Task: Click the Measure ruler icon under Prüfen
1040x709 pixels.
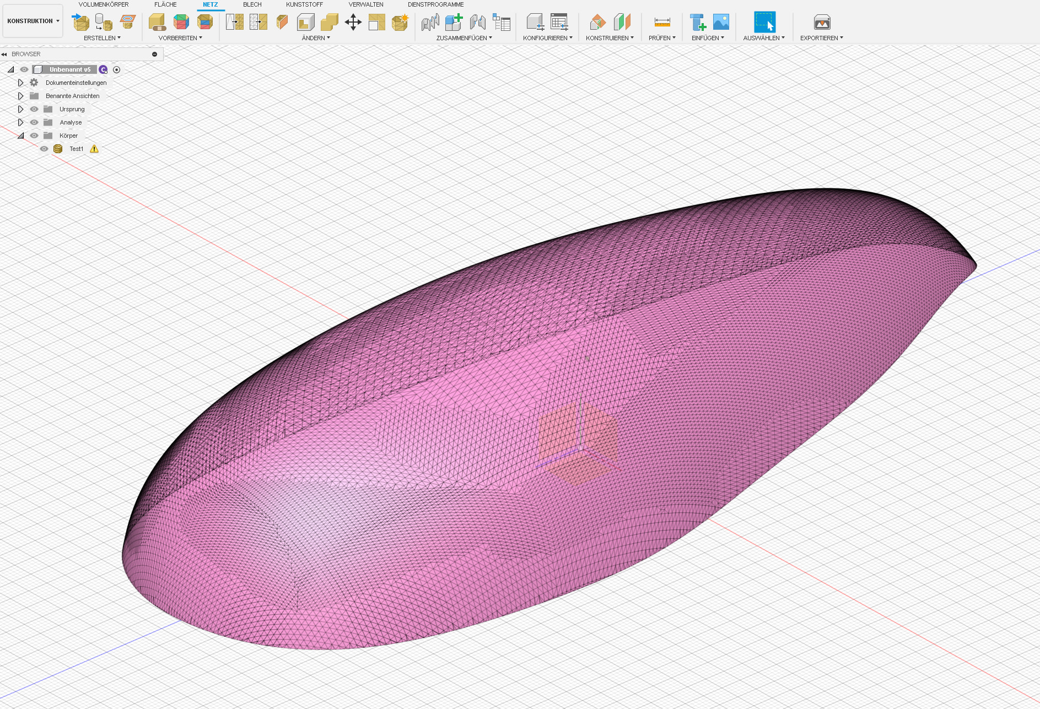Action: tap(662, 22)
